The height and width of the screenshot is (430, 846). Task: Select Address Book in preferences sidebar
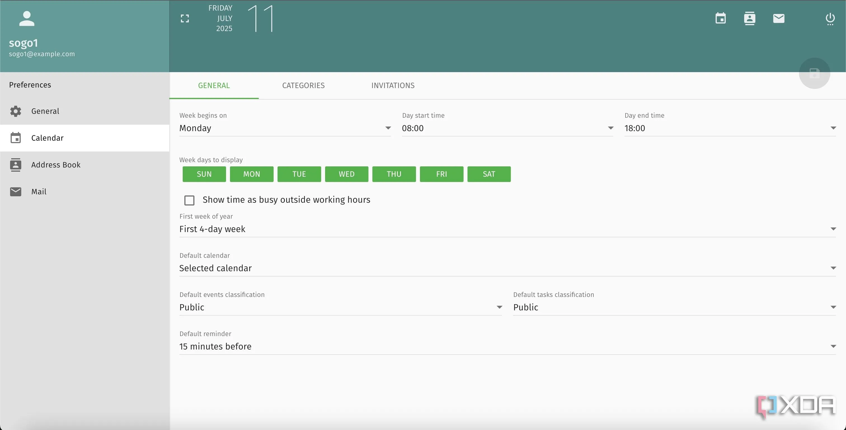[56, 165]
